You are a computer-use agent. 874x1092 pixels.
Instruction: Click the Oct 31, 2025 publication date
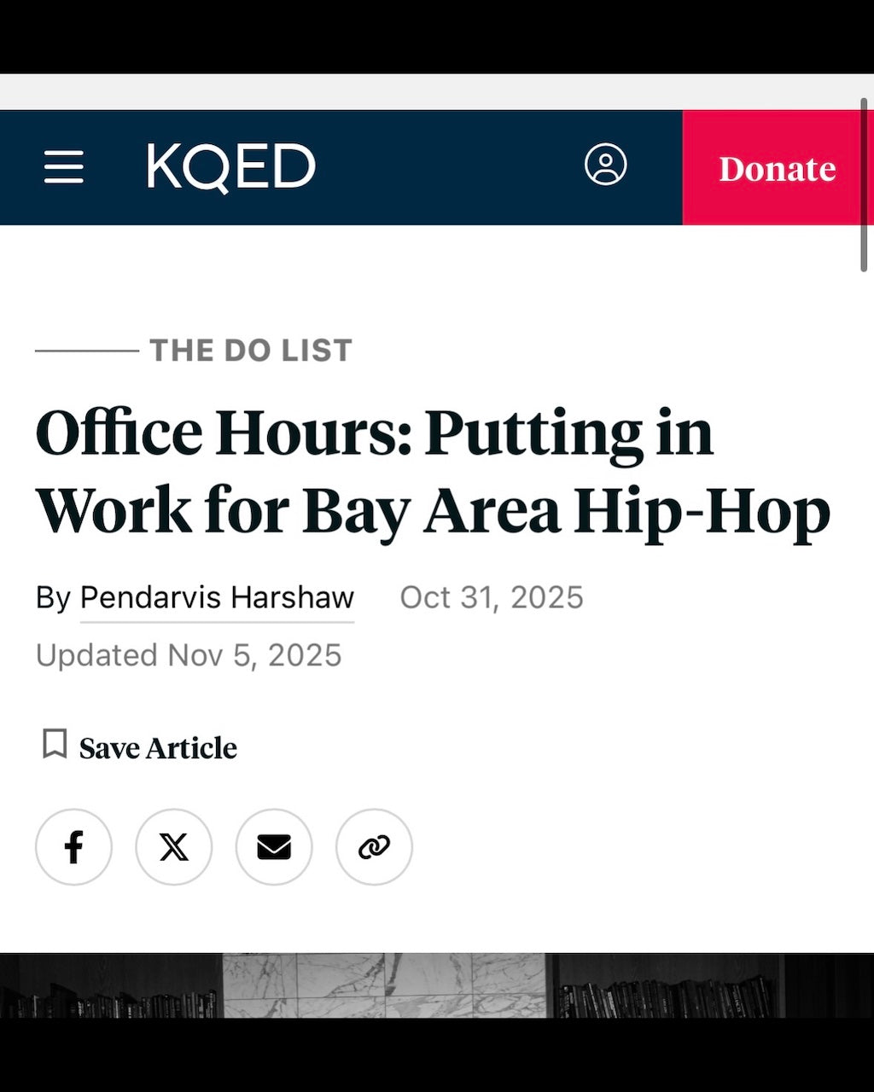click(492, 597)
